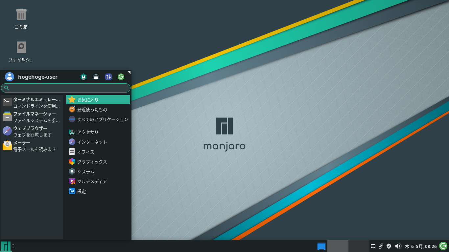Screen dimensions: 449x252
Task: Open the clipboard paperclip tray icon
Action: (x=381, y=246)
